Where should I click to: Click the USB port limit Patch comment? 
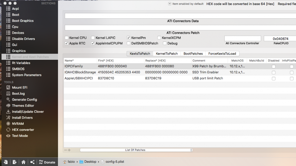207,78
